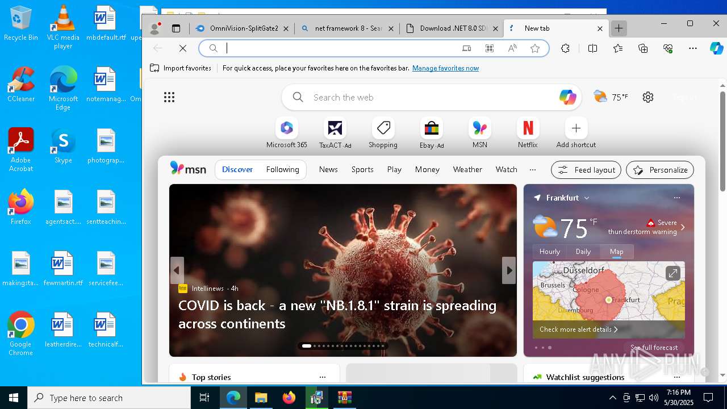Click the page vertical scrollbar
The image size is (727, 409).
click(722, 141)
